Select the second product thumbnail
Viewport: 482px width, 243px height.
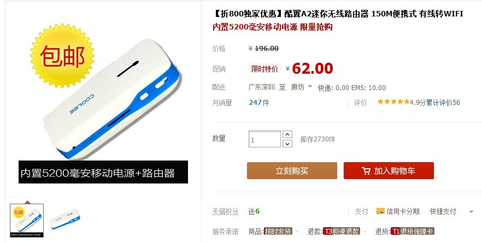click(x=65, y=220)
